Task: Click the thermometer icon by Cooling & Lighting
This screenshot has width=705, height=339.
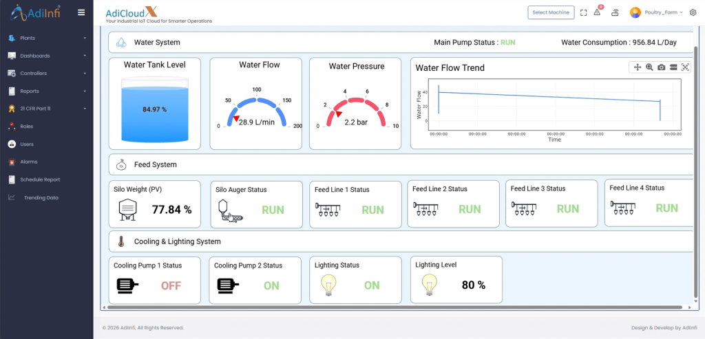Action: point(121,241)
